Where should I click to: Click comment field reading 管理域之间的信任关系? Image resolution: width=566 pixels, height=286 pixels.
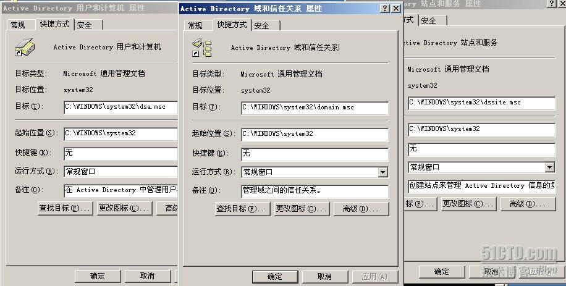point(315,191)
